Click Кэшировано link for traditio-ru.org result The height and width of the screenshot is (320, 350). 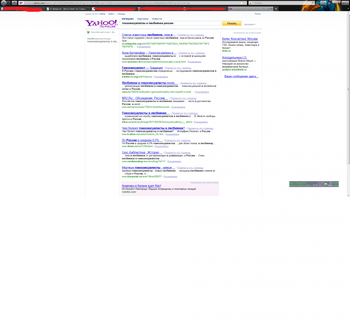click(x=161, y=77)
